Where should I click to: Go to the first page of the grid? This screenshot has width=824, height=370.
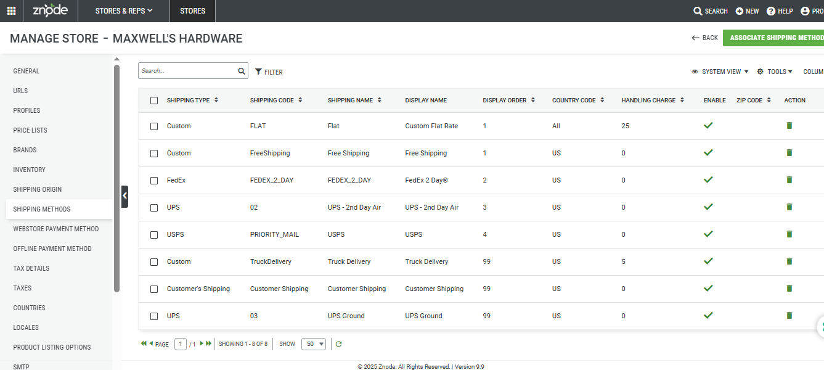(144, 343)
